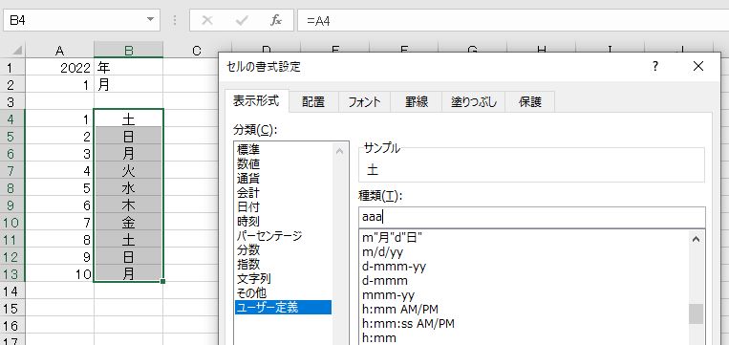Screen dimensions: 729x345
Task: Select 会計 category
Action: coord(284,192)
